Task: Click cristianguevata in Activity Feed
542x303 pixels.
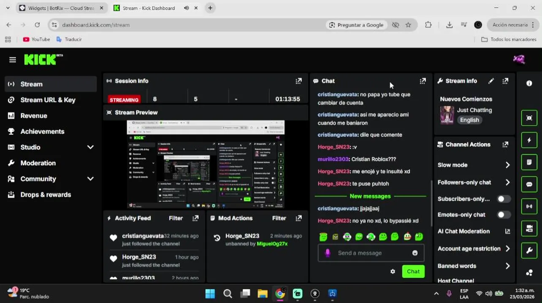Action: tap(143, 236)
